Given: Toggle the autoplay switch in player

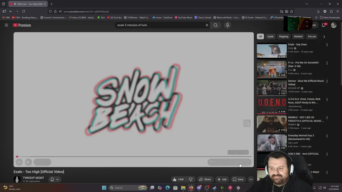Looking at the screenshot, I should tap(211, 162).
